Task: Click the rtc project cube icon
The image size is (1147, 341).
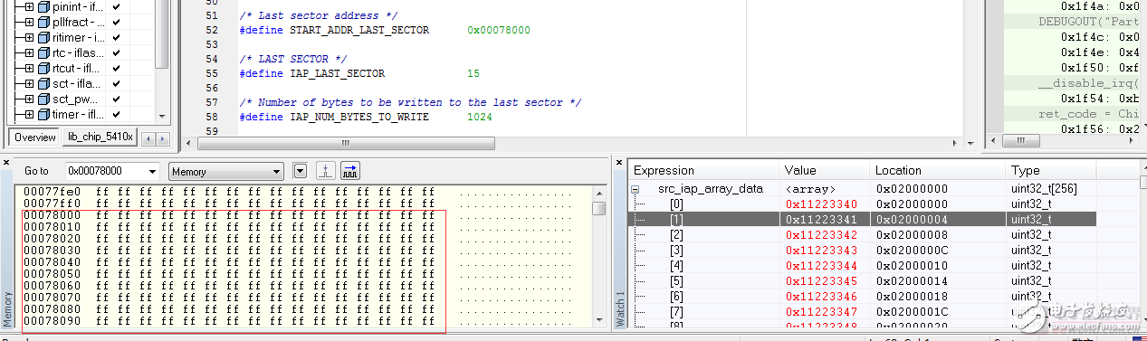Action: (x=43, y=52)
